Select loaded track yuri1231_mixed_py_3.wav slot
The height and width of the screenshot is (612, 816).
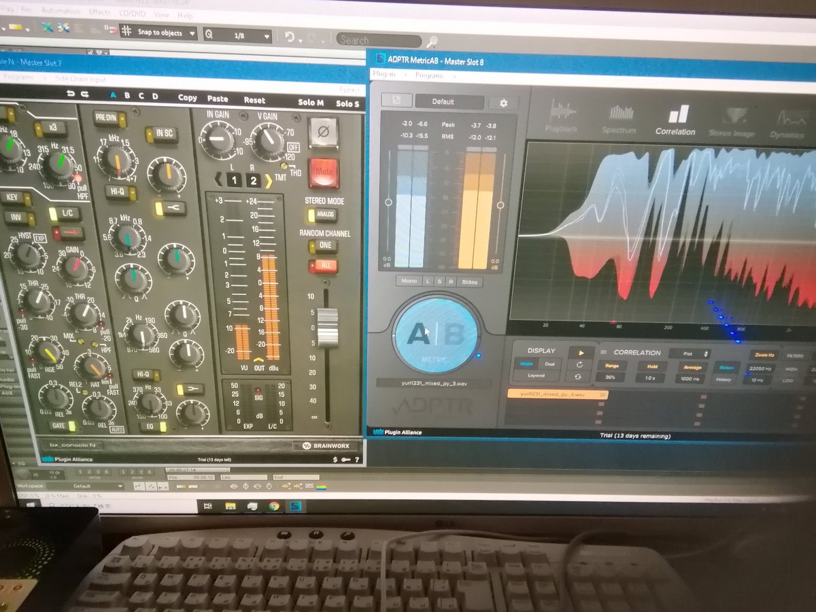tap(557, 394)
